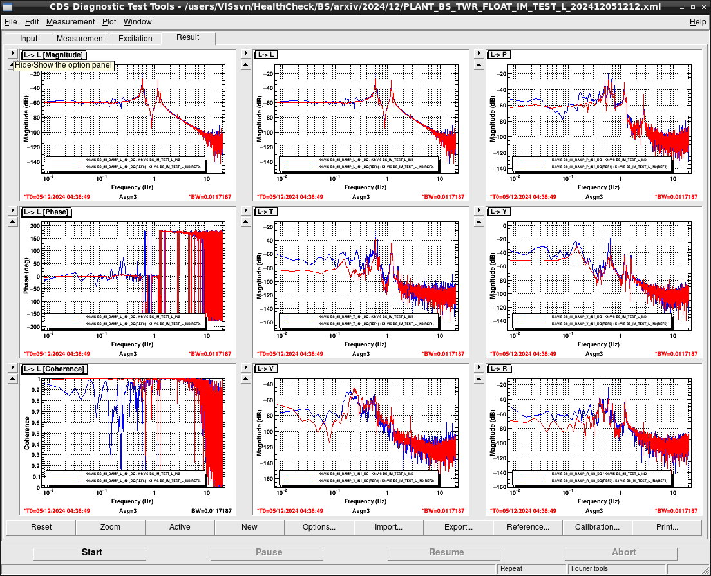Show option panel for L->L Magnitude plot
Screen dimensions: 711x576
pyautogui.click(x=13, y=53)
